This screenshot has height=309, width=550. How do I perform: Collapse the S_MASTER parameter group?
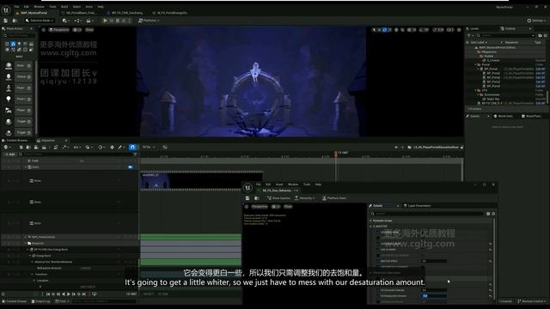(x=370, y=227)
